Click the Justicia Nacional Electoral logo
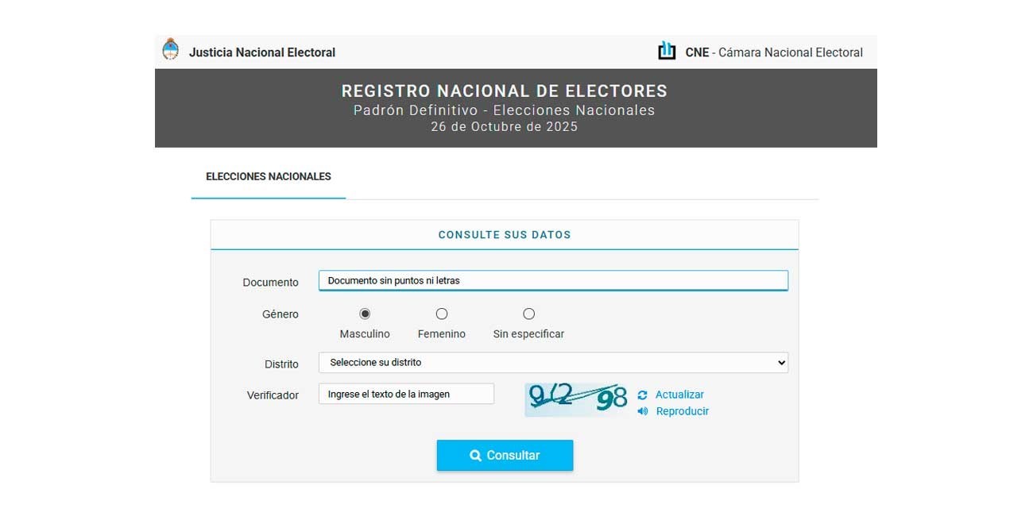Screen dimensions: 1033x520 point(248,51)
